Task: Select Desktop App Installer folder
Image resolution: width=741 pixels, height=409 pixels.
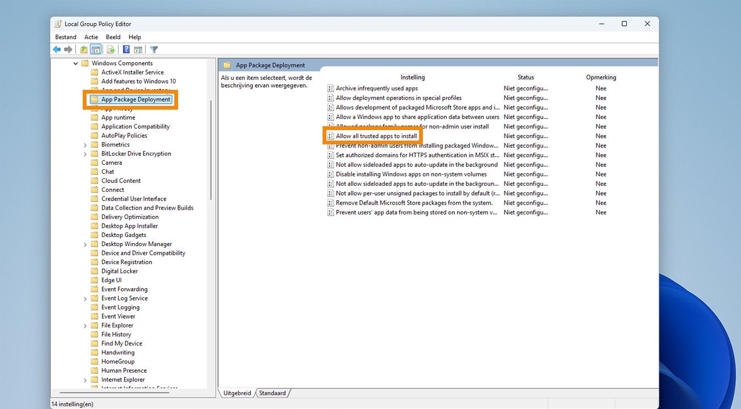Action: [130, 225]
